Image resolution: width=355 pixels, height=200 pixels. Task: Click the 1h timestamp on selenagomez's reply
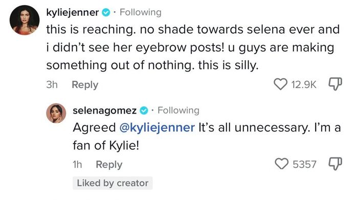tap(77, 165)
